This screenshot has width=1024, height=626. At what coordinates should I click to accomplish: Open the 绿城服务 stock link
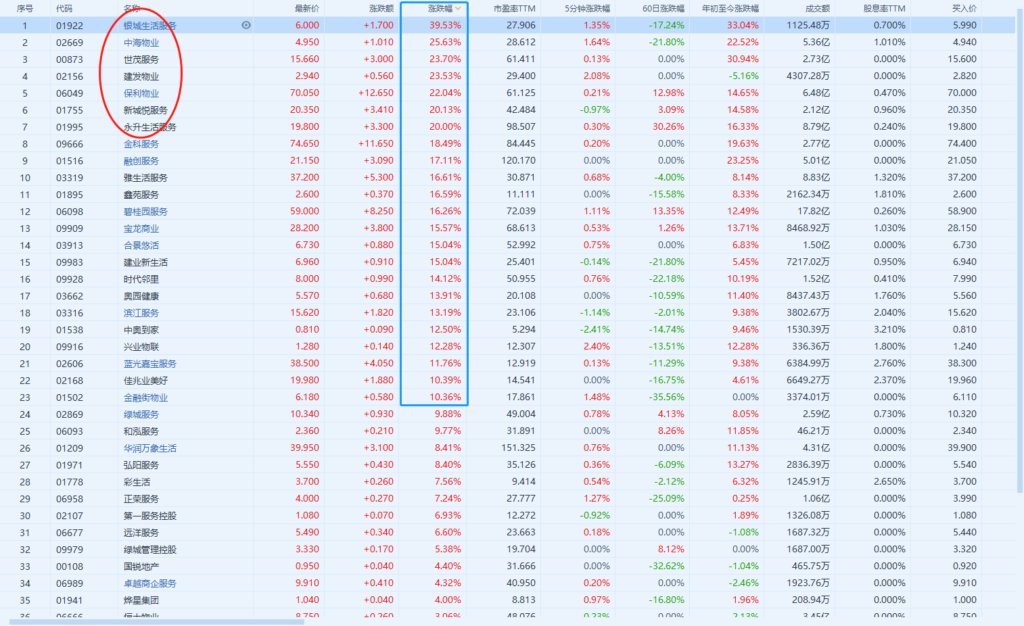tap(141, 414)
